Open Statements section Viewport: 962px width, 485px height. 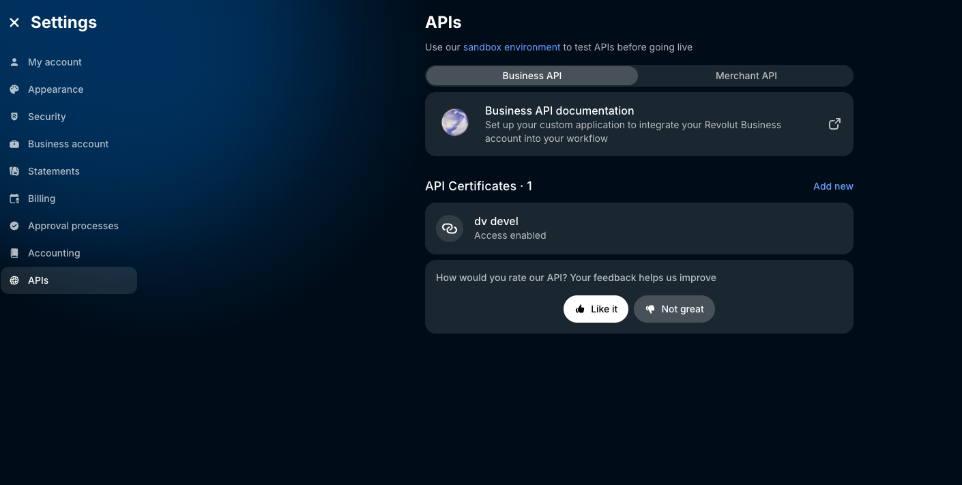coord(69,171)
